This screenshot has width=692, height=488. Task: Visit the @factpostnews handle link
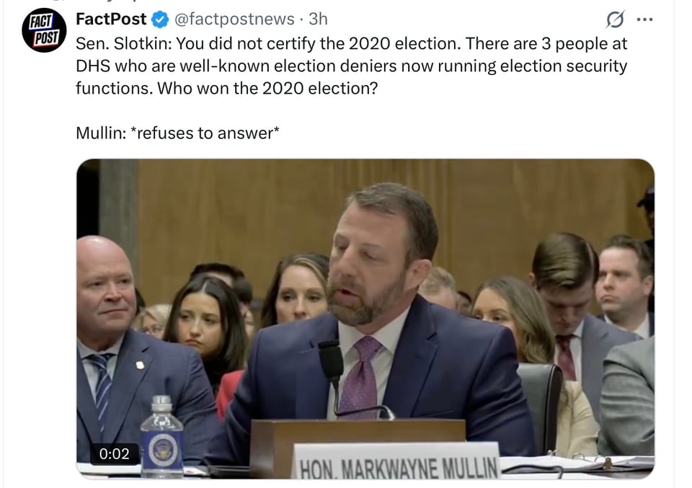pos(234,19)
